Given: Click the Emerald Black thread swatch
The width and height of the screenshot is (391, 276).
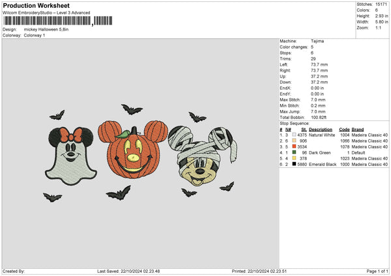Looking at the screenshot, I should [294, 164].
